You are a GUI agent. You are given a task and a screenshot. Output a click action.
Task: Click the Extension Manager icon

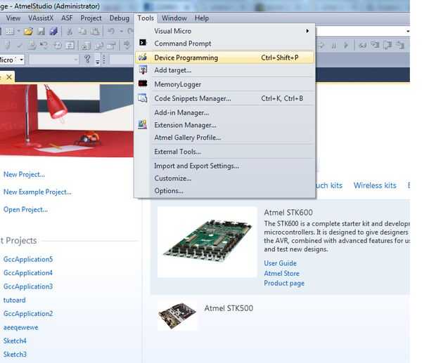143,124
